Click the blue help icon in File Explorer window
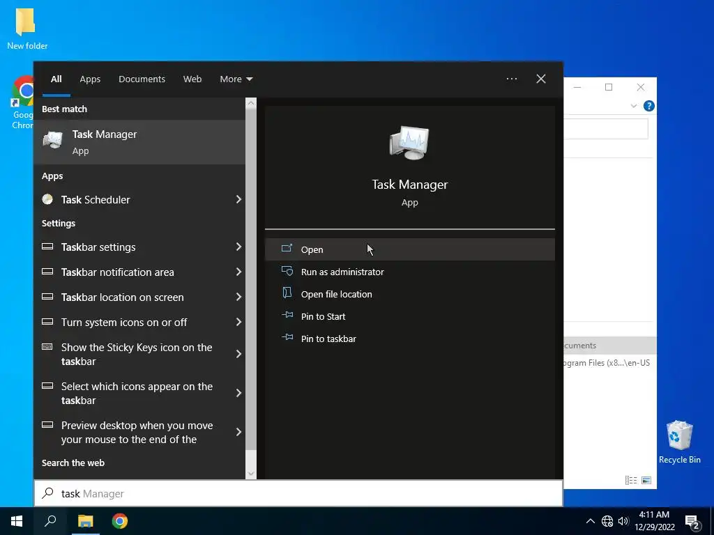The image size is (714, 535). (x=649, y=106)
